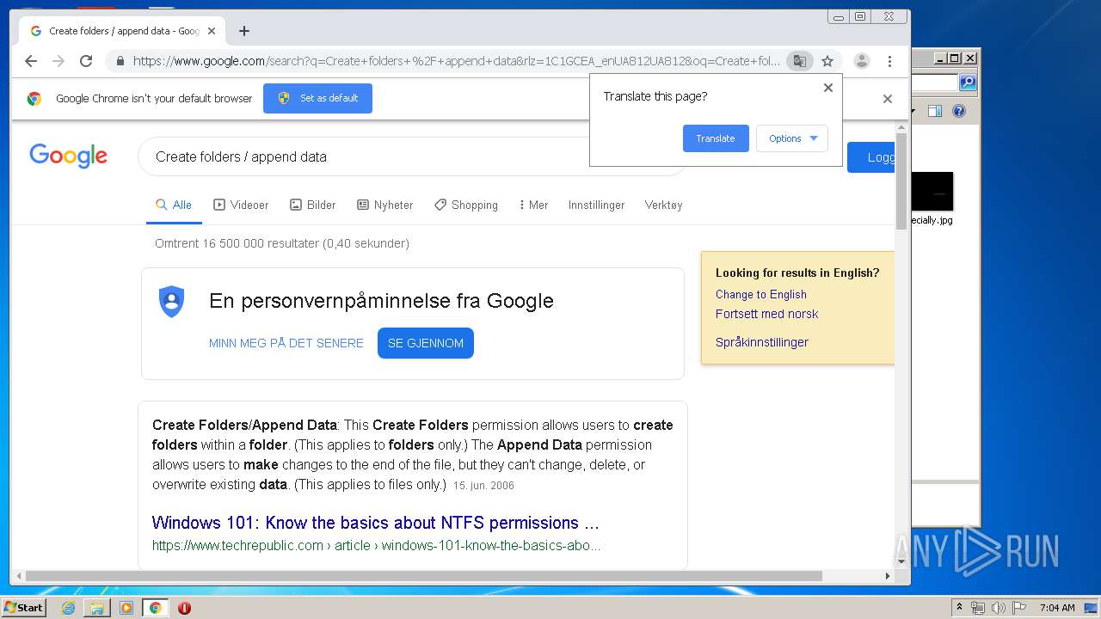Switch to the Videoer tab
Viewport: 1101px width, 619px height.
[241, 205]
